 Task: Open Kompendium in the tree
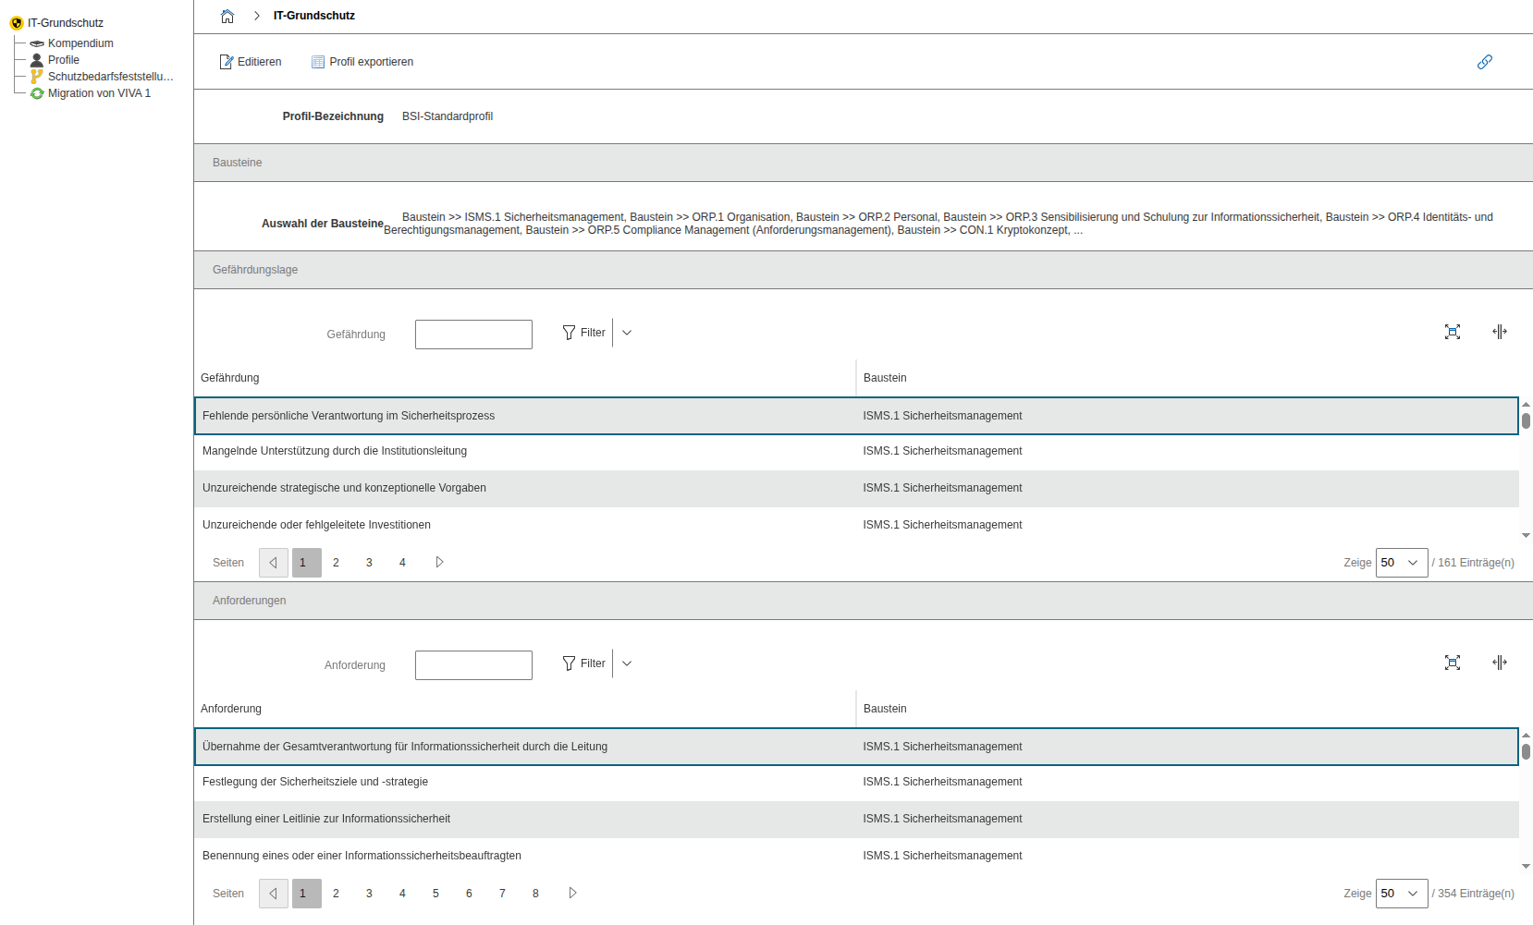80,43
